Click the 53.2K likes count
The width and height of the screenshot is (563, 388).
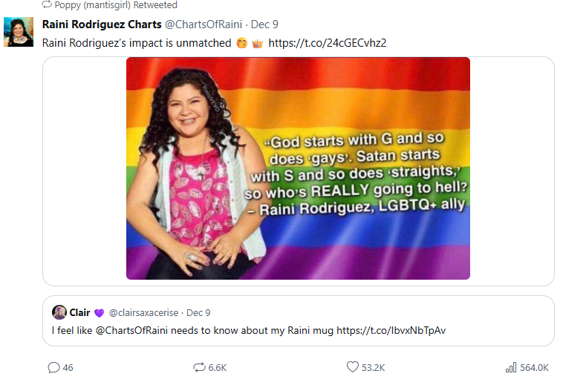click(373, 368)
